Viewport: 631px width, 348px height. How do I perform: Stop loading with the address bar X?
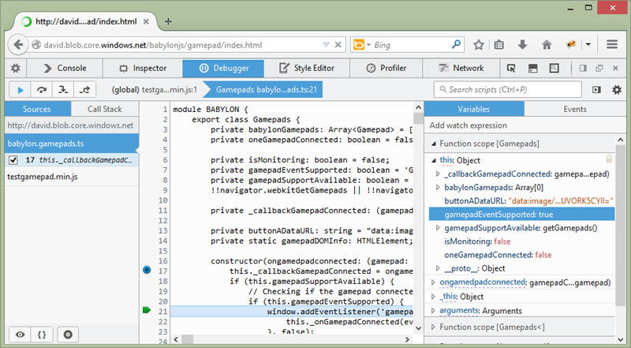point(338,45)
